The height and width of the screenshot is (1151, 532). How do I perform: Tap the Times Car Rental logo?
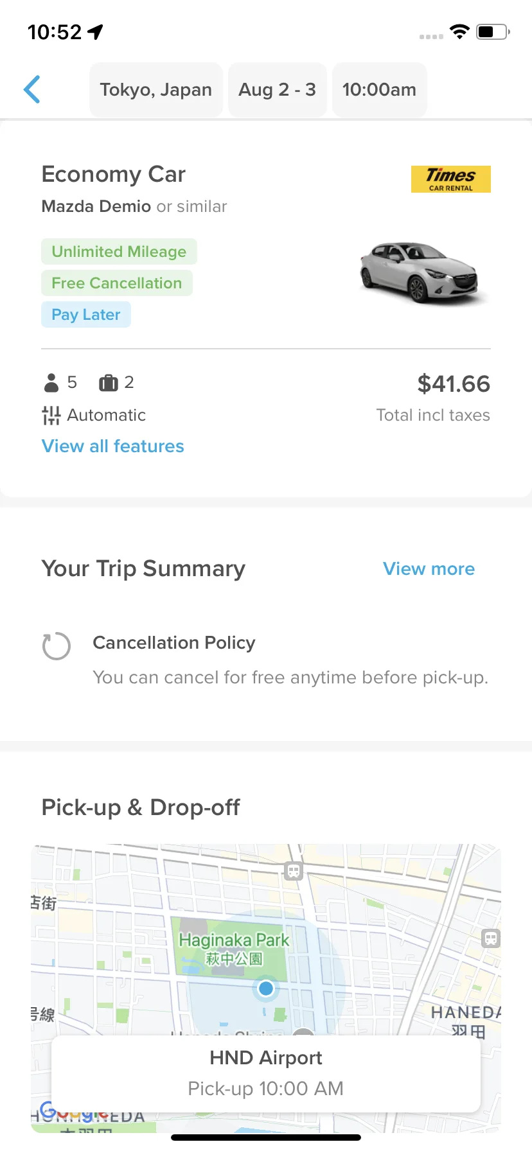[x=451, y=179]
